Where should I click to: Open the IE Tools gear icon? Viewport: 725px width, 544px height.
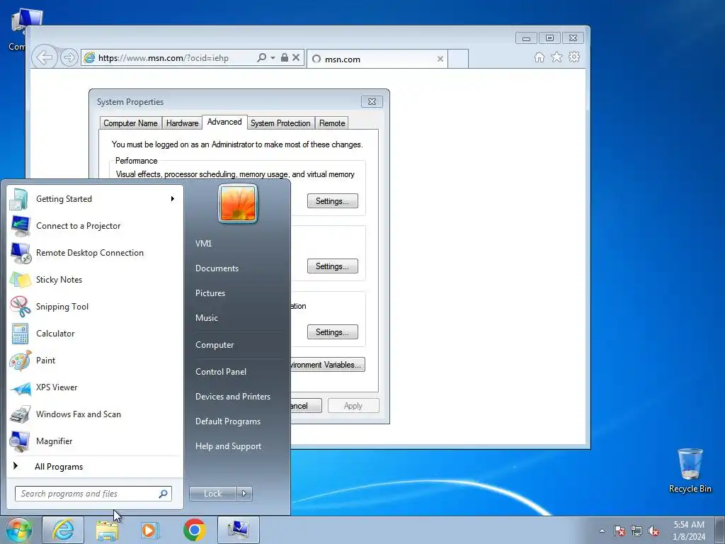(574, 57)
